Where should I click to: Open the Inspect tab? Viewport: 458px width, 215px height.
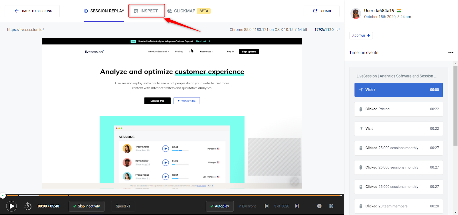pyautogui.click(x=146, y=11)
